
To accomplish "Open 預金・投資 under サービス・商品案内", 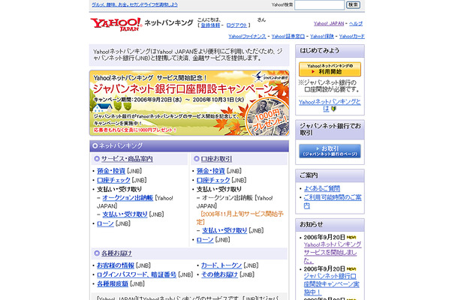I will tap(111, 171).
